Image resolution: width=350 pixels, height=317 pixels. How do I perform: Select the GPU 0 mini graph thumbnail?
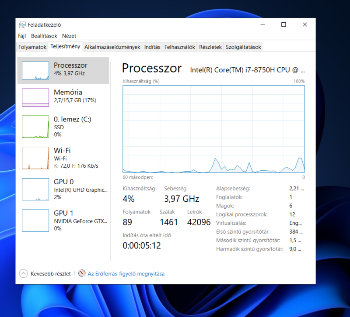pyautogui.click(x=35, y=189)
